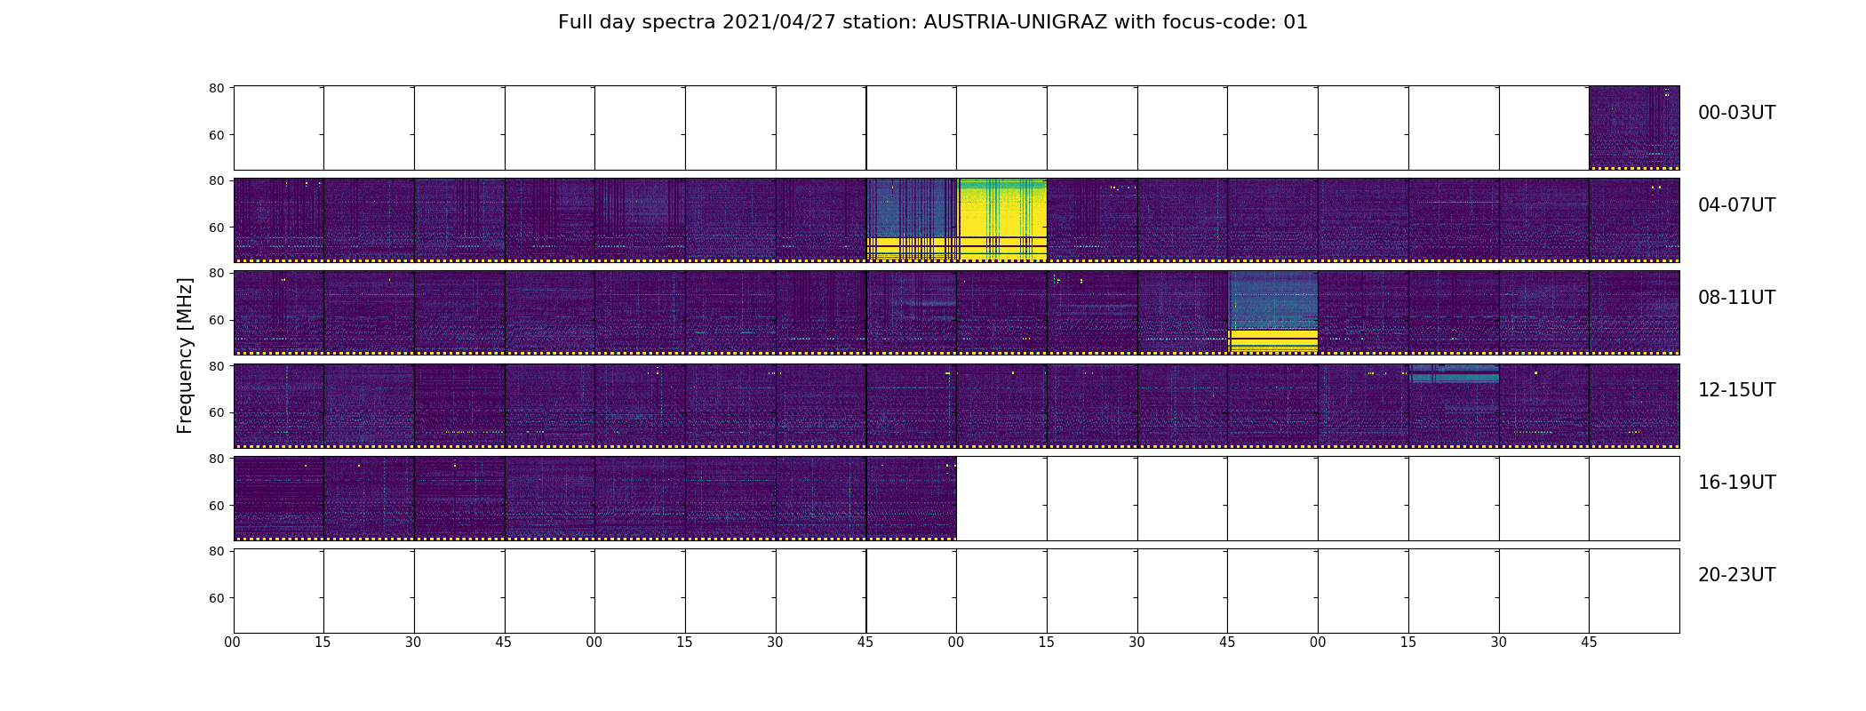
Task: Click the first "30" time-axis tick label
Action: pos(413,643)
